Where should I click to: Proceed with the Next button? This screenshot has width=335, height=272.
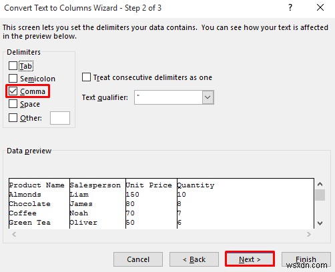tap(250, 259)
